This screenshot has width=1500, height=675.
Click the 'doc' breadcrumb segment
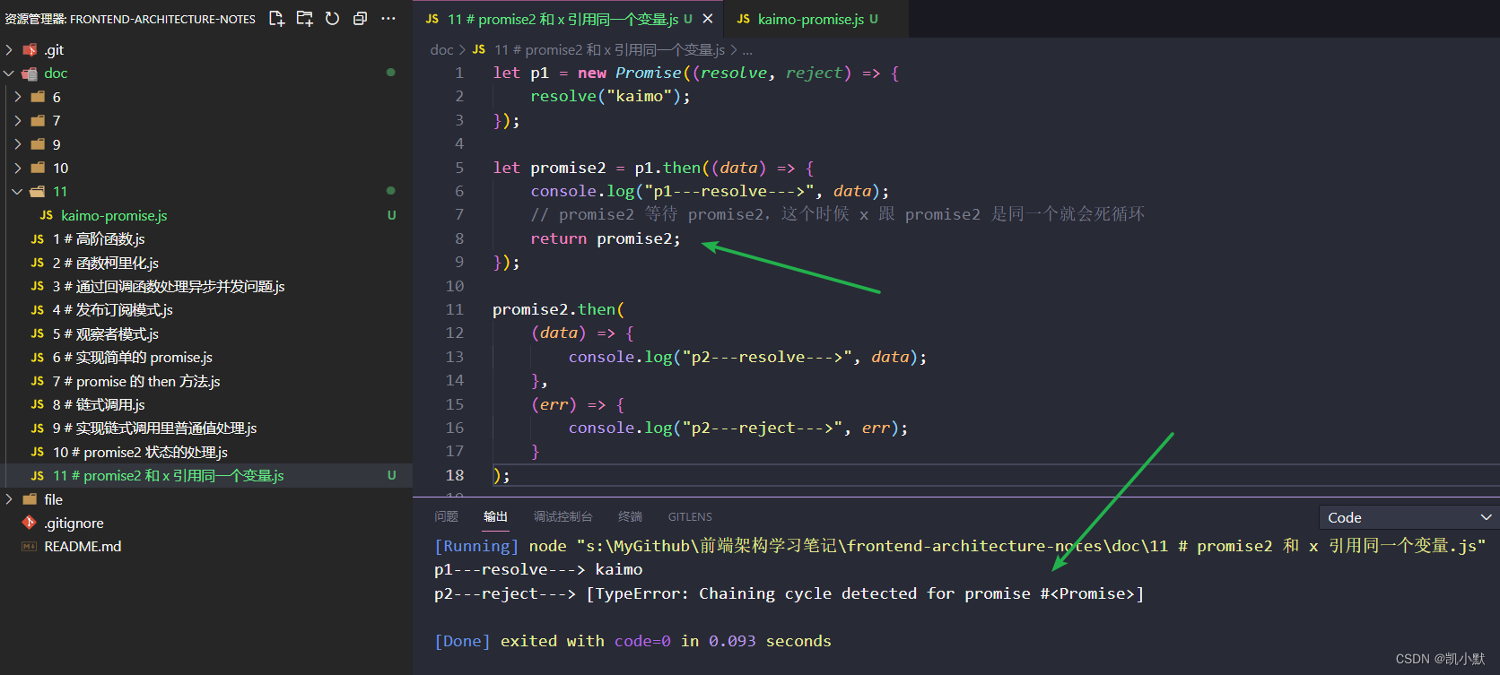point(441,50)
